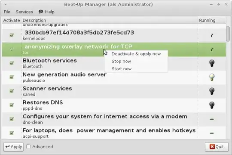Choose Deactivate & apply now
Image resolution: width=232 pixels, height=155 pixels.
[136, 54]
